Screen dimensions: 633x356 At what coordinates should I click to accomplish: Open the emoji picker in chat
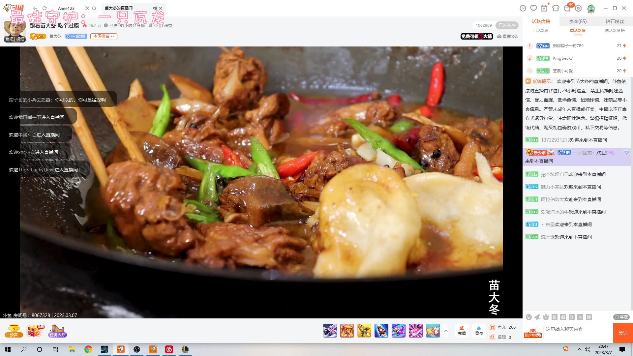[x=529, y=317]
